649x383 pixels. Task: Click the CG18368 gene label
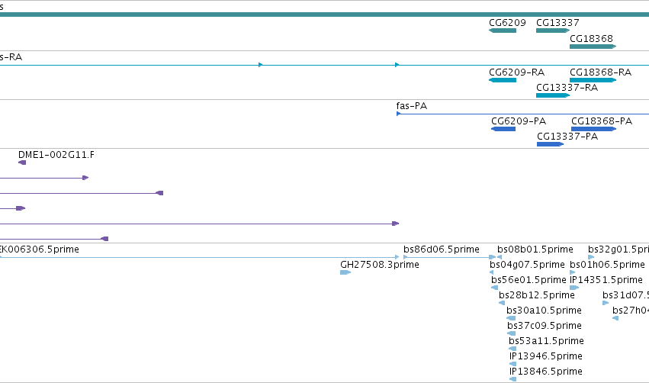click(x=591, y=39)
